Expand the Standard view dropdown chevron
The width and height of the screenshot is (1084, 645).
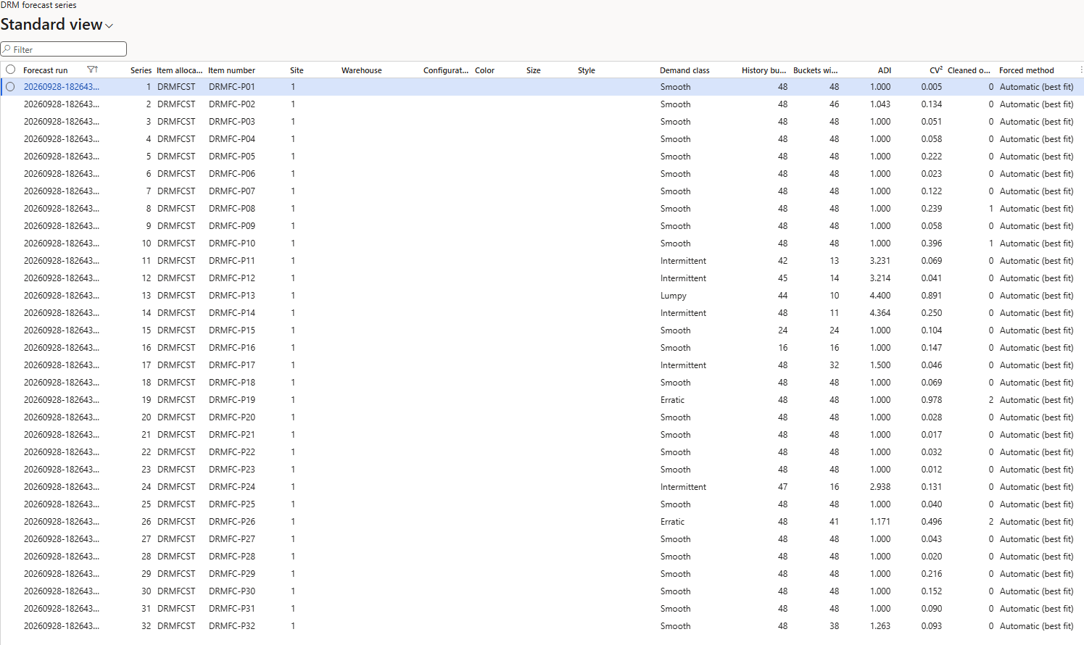coord(109,26)
